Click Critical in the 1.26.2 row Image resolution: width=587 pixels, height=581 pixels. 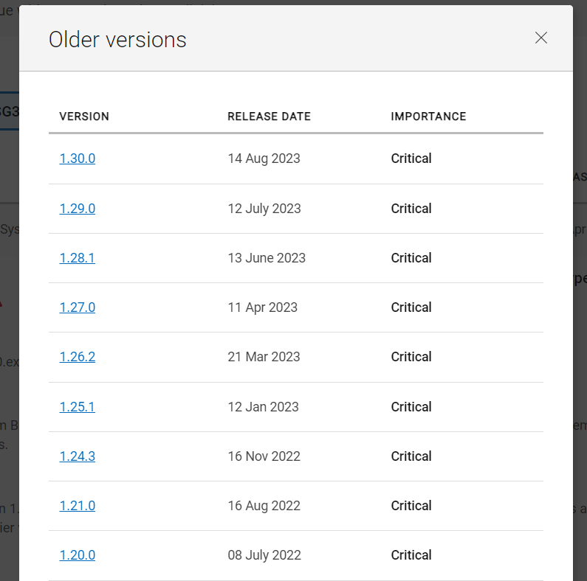point(411,357)
